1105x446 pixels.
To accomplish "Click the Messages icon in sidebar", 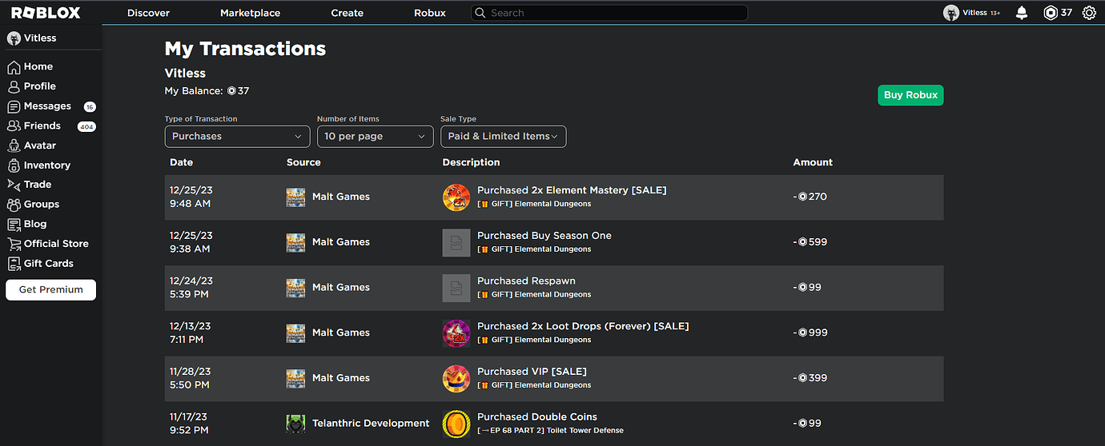I will 14,106.
